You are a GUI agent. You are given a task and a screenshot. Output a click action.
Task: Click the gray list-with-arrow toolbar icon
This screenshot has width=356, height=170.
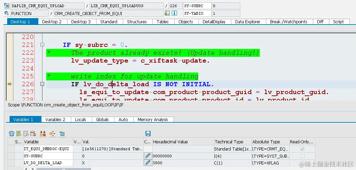click(x=26, y=133)
